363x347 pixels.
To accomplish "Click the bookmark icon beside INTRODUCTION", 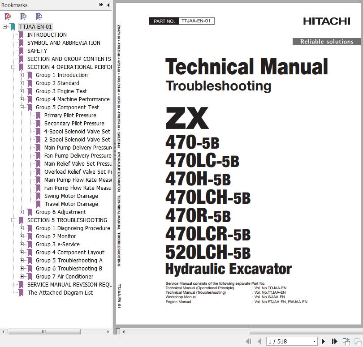I will coord(21,35).
